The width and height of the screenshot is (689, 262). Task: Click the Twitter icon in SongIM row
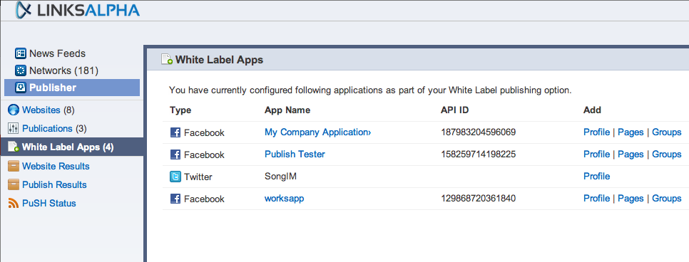tap(175, 177)
